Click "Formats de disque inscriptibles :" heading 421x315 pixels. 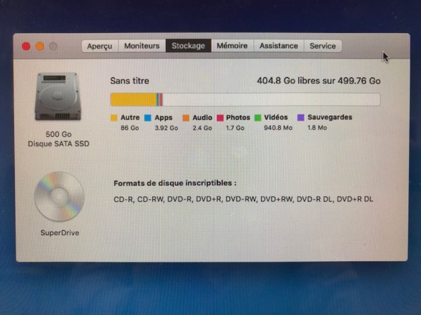click(x=175, y=183)
